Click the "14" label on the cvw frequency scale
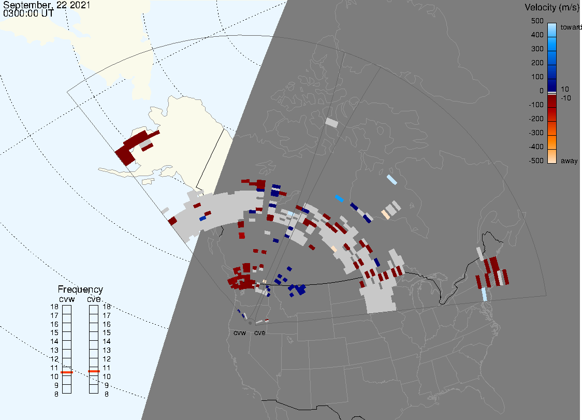This screenshot has width=582, height=420. click(x=54, y=342)
